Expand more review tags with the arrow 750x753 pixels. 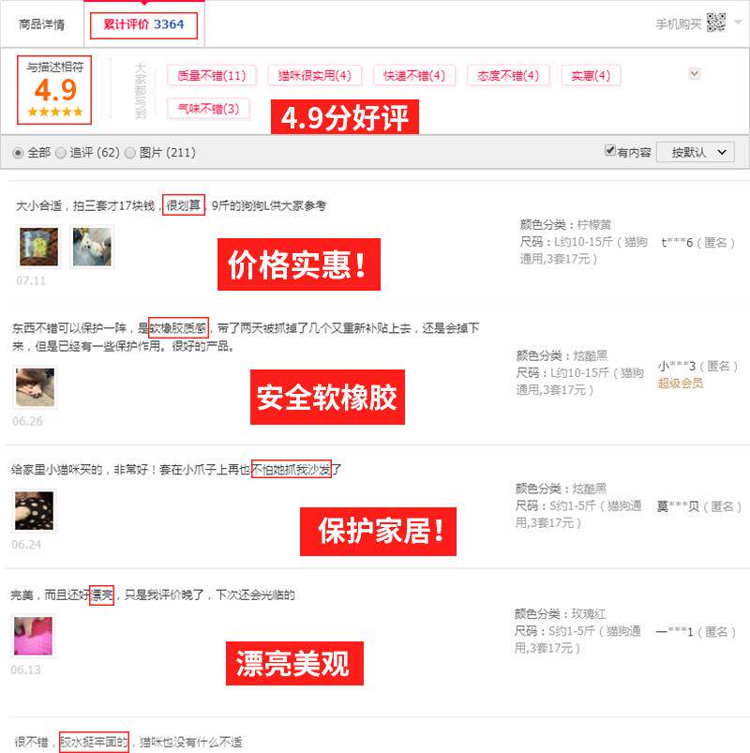click(x=694, y=73)
